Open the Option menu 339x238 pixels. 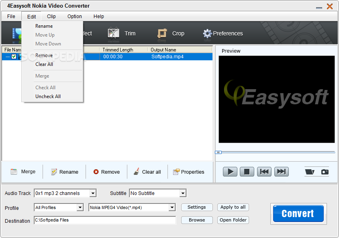[75, 16]
